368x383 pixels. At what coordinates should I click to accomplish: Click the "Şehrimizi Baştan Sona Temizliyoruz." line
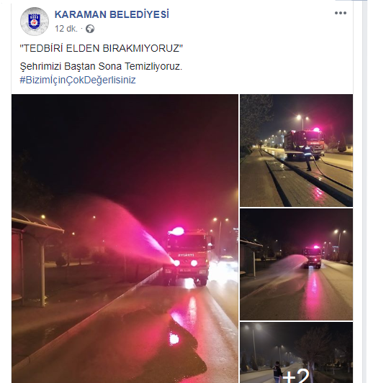pyautogui.click(x=101, y=66)
